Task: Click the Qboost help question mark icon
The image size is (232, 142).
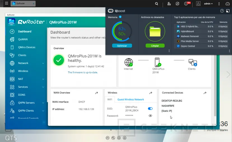Action: [222, 11]
